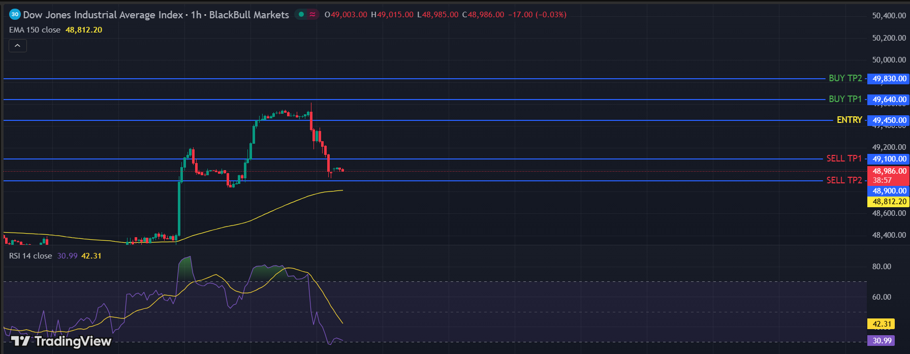Click the green market status dot

[x=301, y=14]
